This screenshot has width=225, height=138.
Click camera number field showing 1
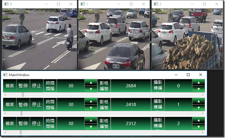[178, 104]
